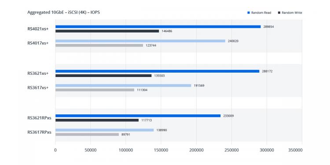Click the 200000 axis tick label
Viewport: 330px width, 165px height.
pyautogui.click(x=196, y=150)
